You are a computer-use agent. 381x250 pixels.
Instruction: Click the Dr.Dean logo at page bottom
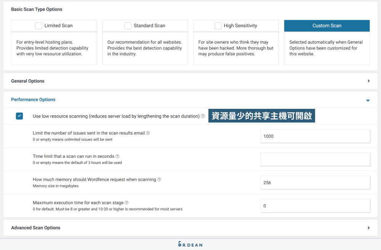(x=190, y=245)
